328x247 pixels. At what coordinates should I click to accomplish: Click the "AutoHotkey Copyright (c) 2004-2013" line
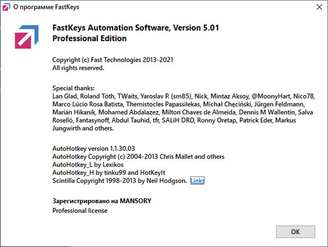(x=138, y=157)
